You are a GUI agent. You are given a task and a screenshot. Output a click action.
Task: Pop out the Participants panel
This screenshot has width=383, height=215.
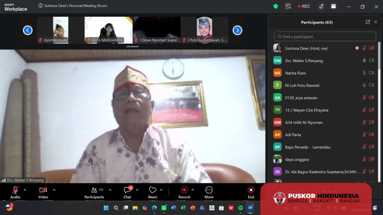368,22
